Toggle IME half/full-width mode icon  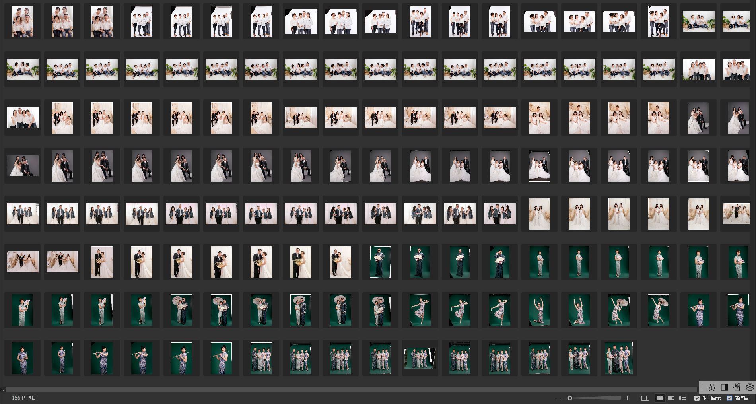click(724, 387)
